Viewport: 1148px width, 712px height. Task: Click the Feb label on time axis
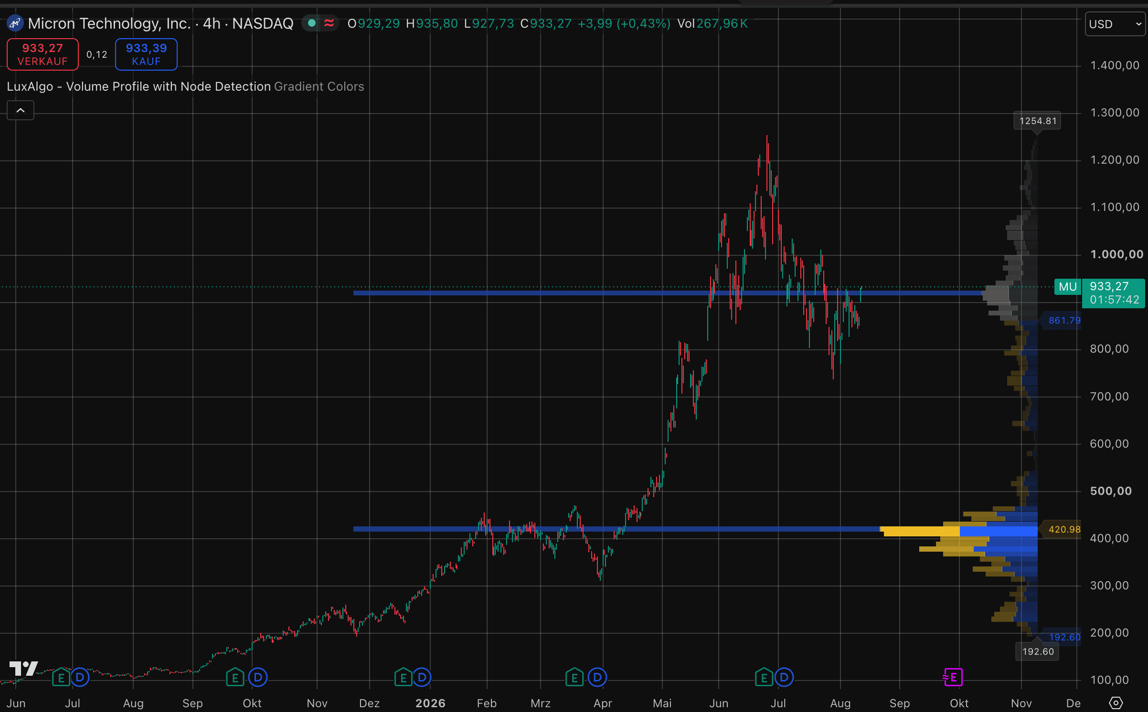click(487, 703)
